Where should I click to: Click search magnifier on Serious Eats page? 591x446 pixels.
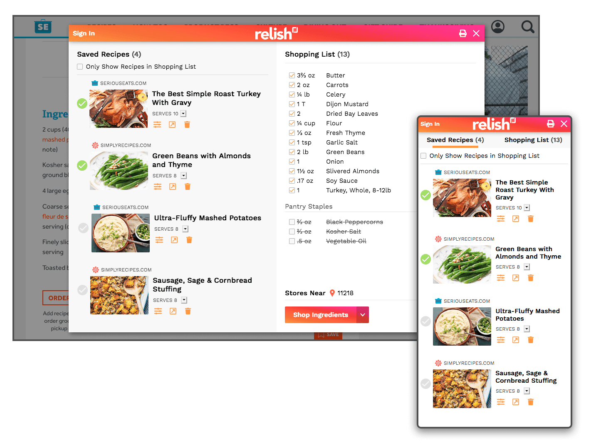528,27
